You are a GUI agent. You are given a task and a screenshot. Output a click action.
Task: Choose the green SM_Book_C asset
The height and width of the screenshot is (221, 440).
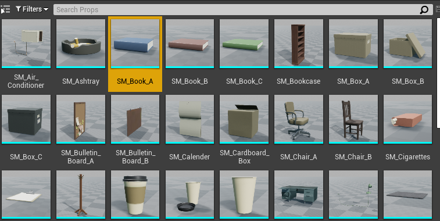point(244,54)
